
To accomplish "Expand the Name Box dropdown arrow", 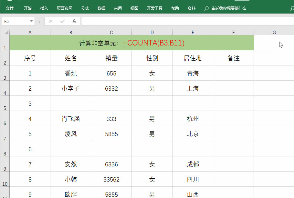I will (31, 21).
